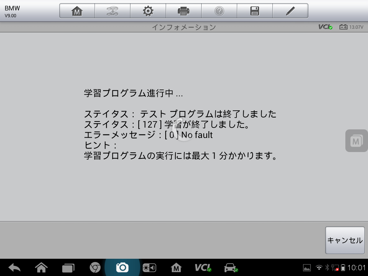Tap the vehicle swap icon in toolbar

112,11
